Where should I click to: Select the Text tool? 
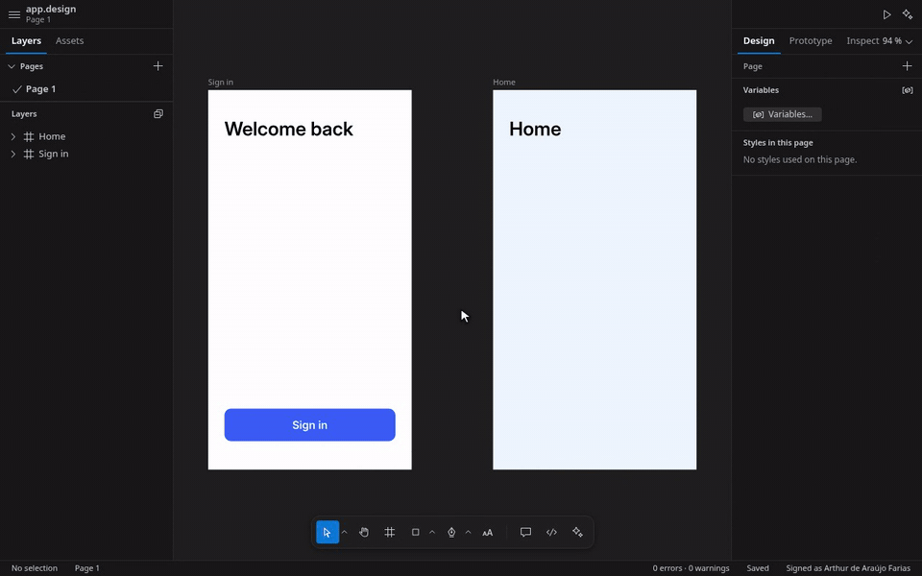pyautogui.click(x=488, y=533)
